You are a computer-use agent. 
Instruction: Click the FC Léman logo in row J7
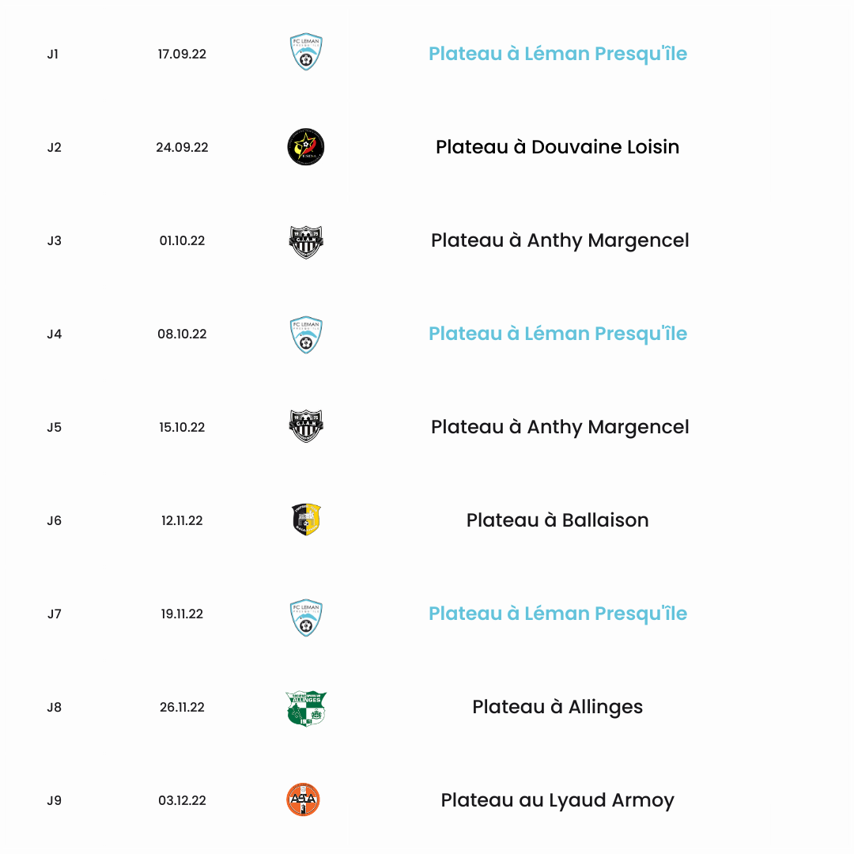[x=305, y=618]
